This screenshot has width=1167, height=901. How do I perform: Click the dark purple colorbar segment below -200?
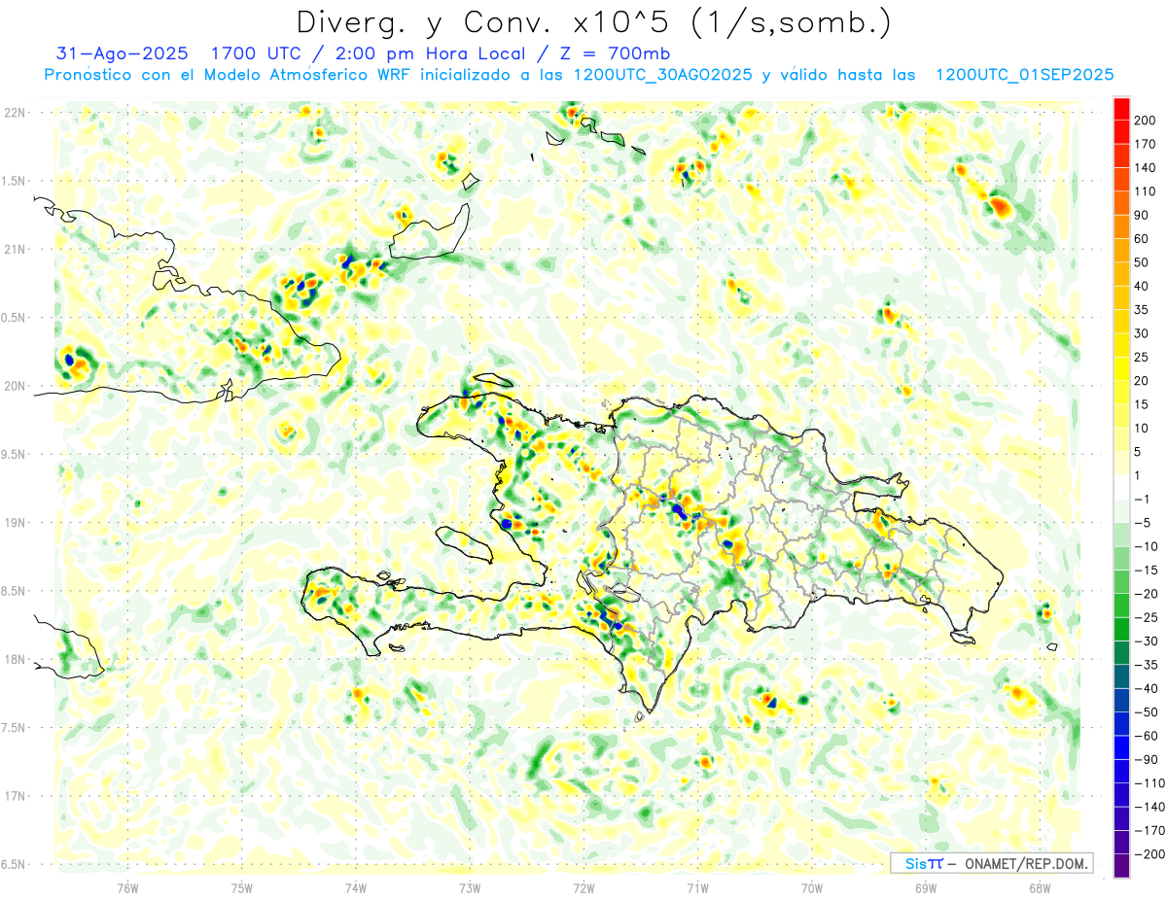(x=1121, y=866)
